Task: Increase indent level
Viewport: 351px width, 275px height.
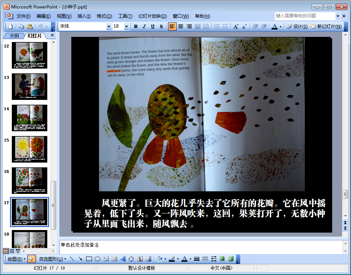Action: click(264, 27)
